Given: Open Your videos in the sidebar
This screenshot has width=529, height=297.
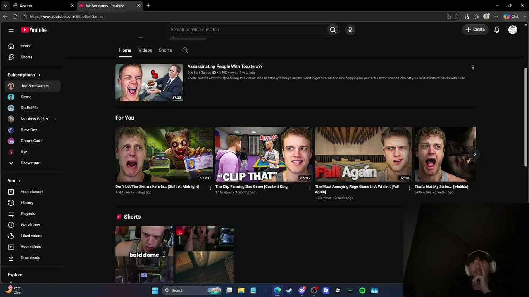Looking at the screenshot, I should tap(32, 247).
